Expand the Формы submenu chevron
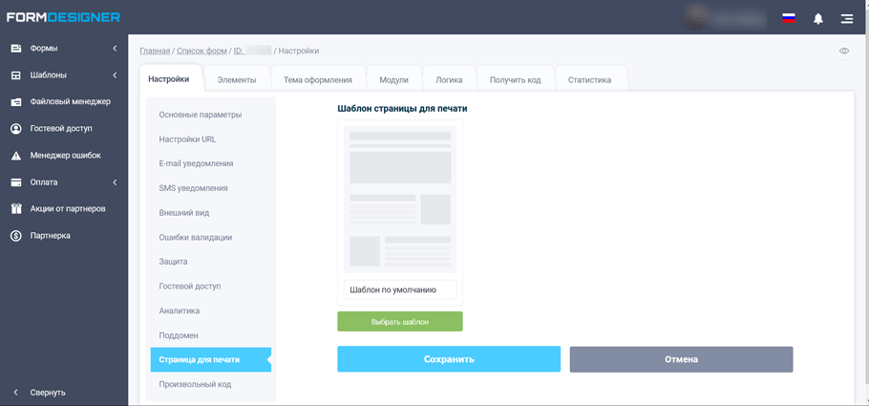The width and height of the screenshot is (869, 406). click(115, 49)
